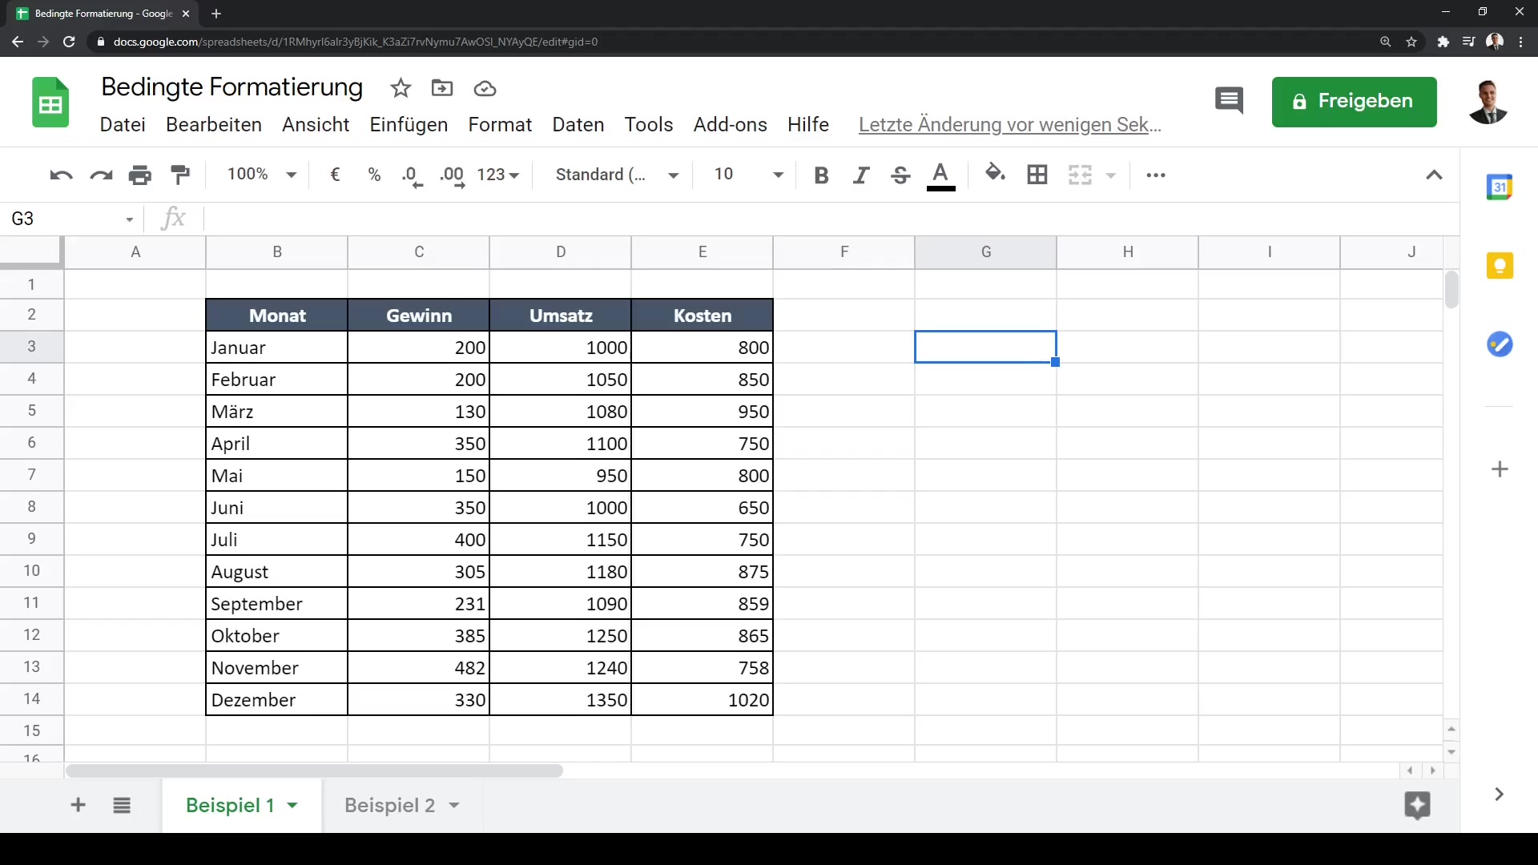
Task: Click the print icon in toolbar
Action: coord(140,175)
